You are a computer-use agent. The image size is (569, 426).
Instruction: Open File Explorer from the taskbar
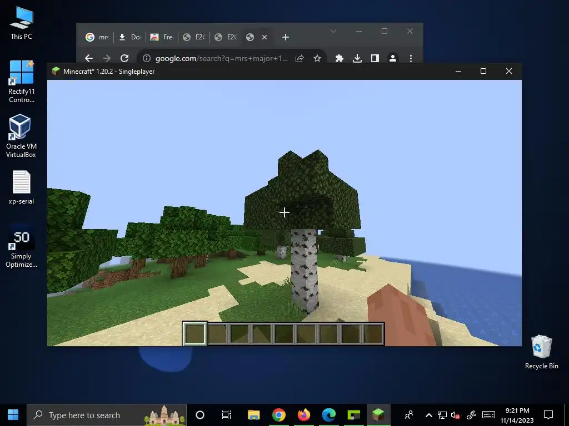coord(253,415)
